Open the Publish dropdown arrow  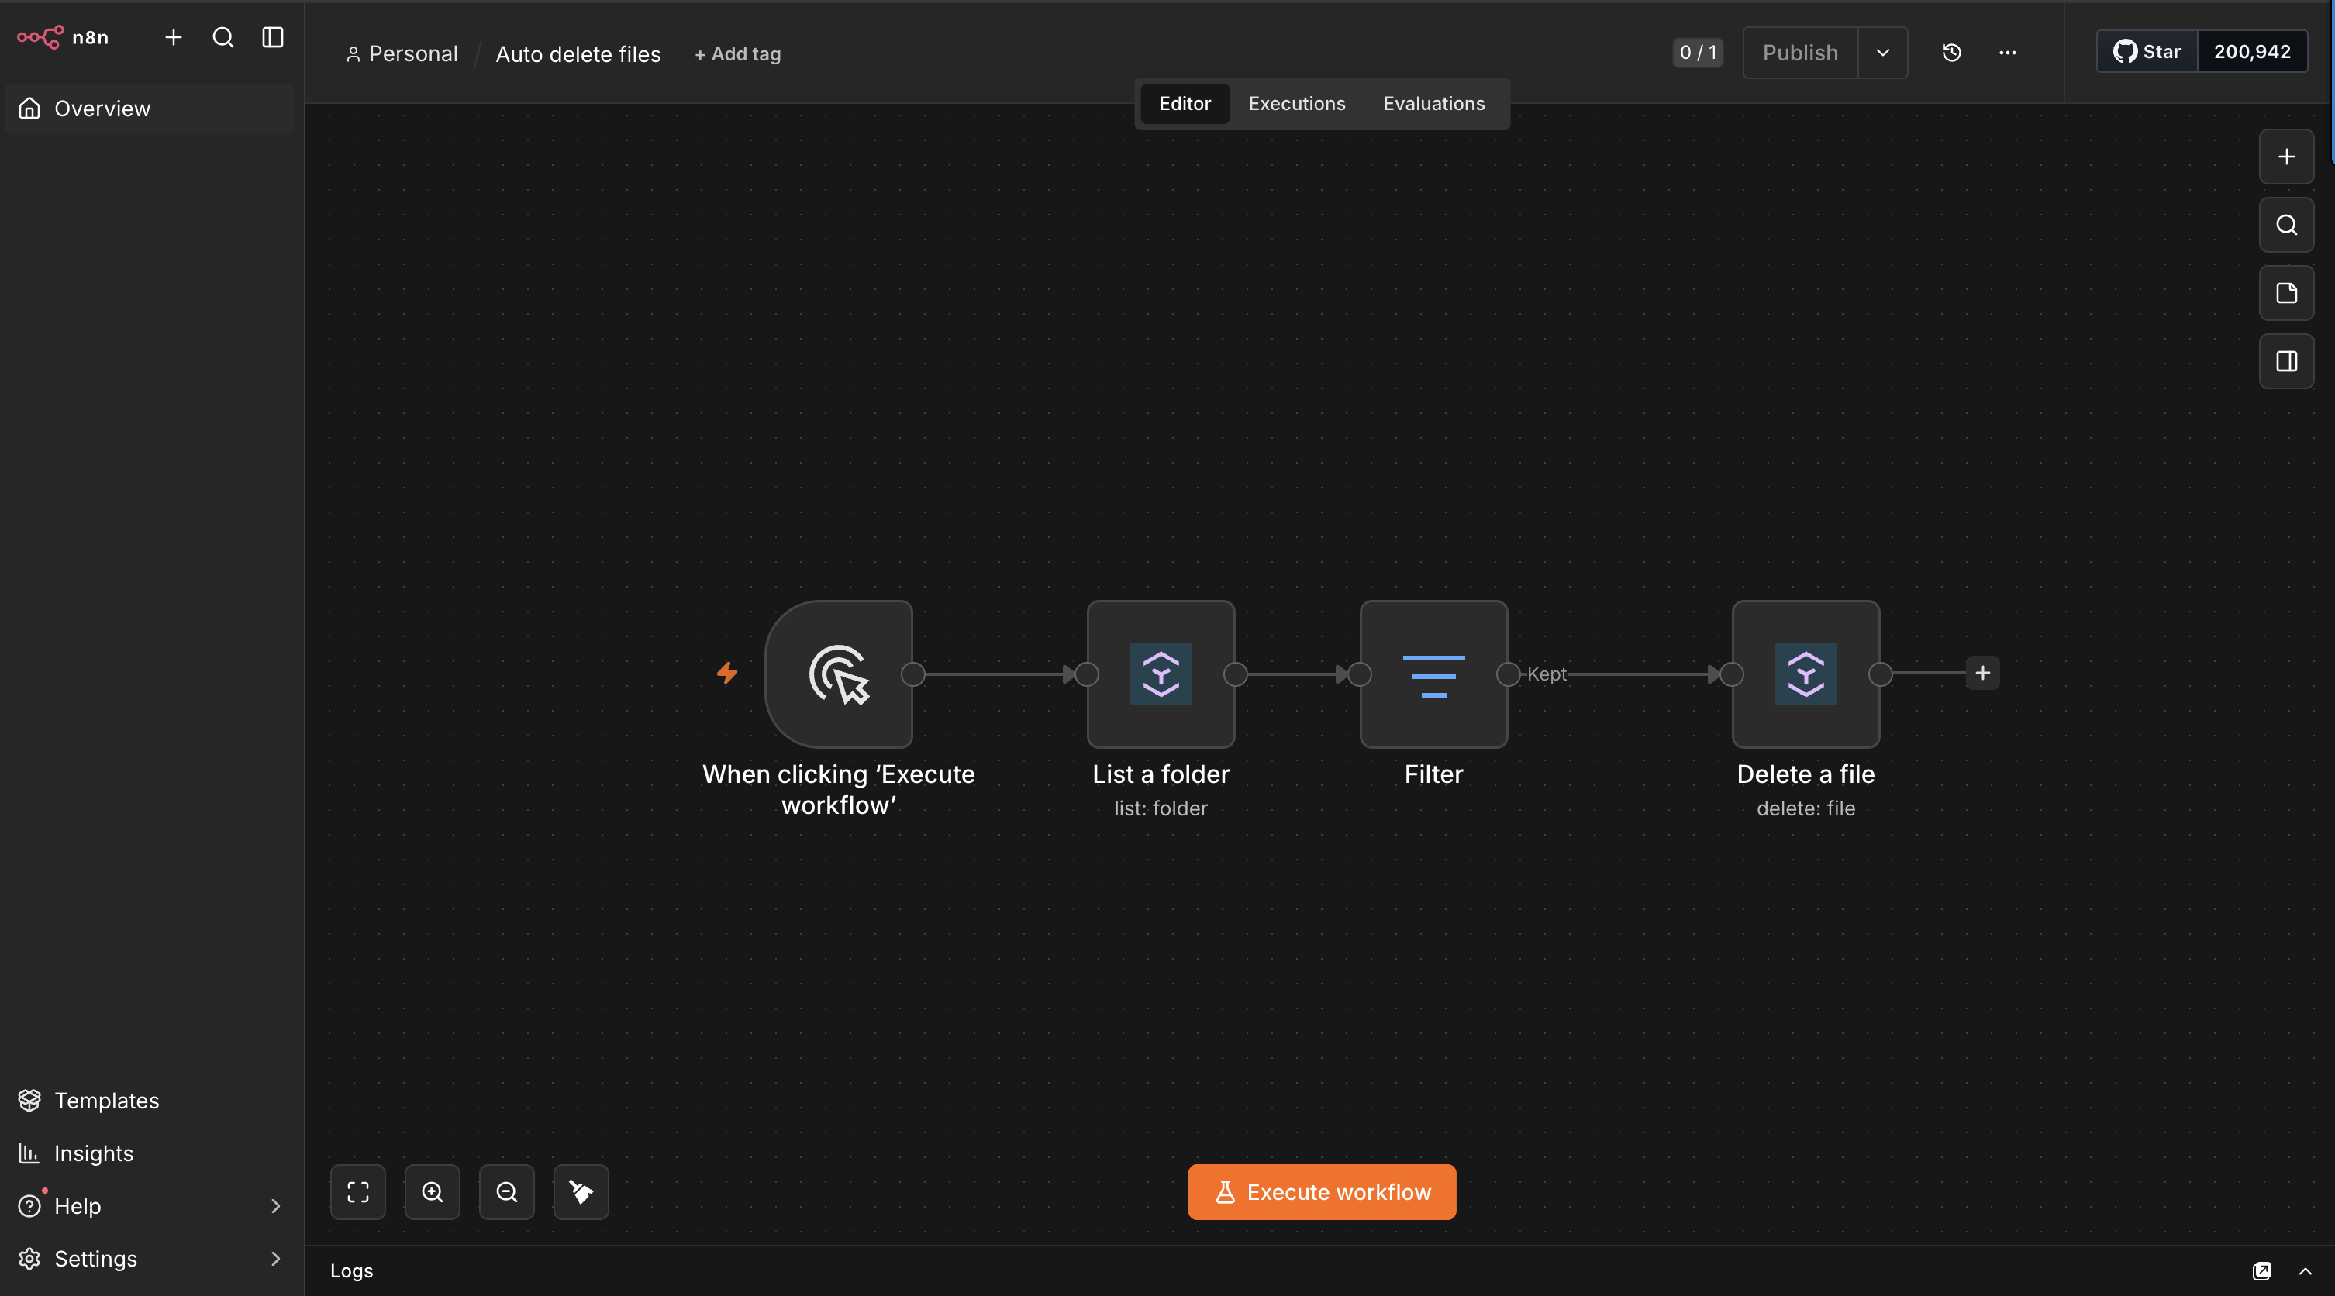click(1883, 52)
